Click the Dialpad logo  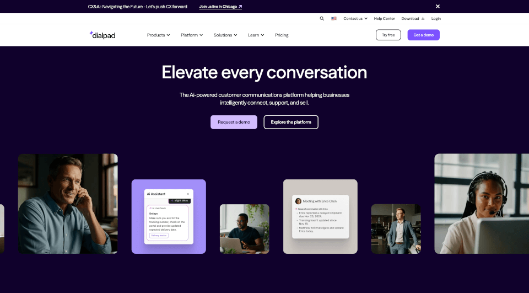pyautogui.click(x=102, y=35)
